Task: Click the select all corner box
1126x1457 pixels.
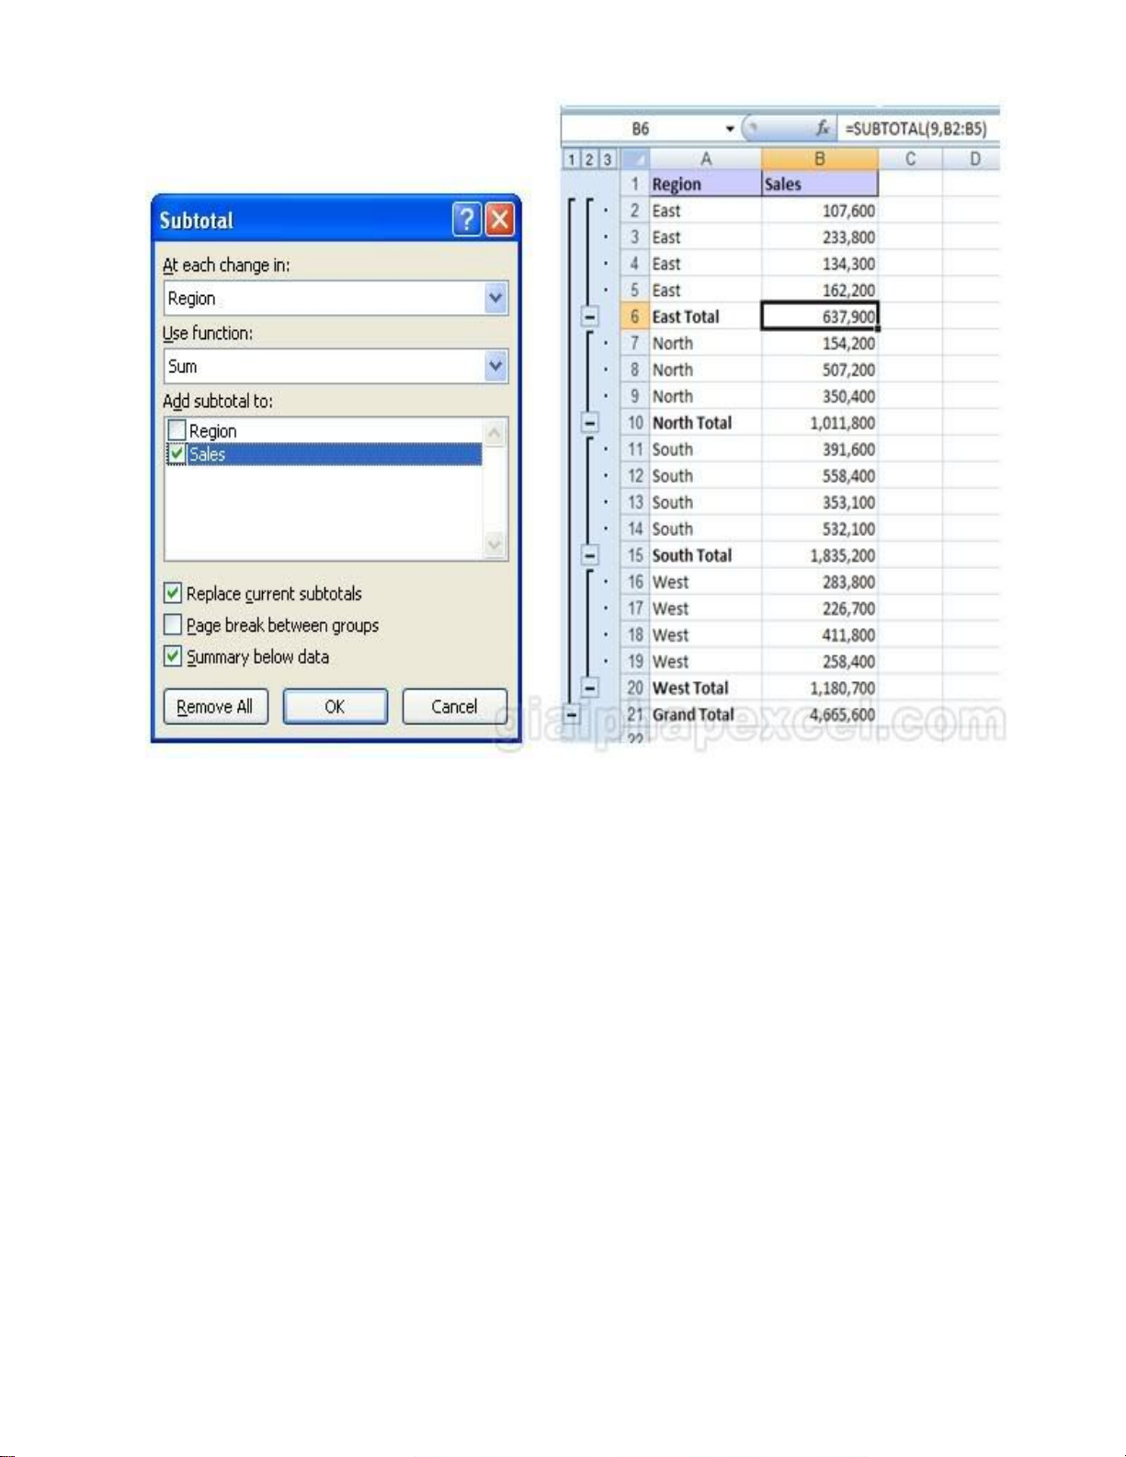Action: pos(635,159)
